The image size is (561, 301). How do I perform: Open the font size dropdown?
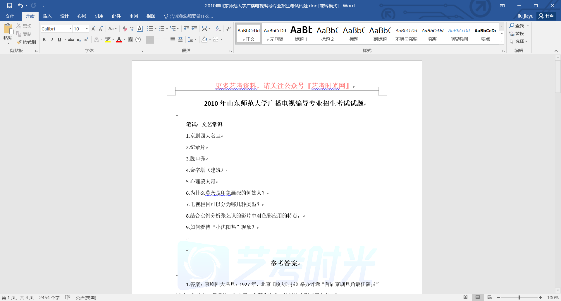(x=87, y=29)
